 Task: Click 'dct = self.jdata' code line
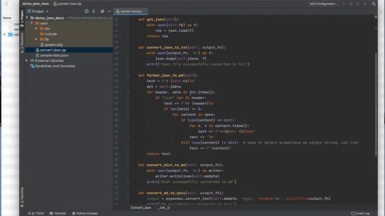(x=164, y=86)
